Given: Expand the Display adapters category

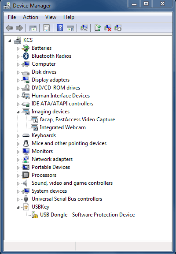Looking at the screenshot, I should tap(18, 80).
